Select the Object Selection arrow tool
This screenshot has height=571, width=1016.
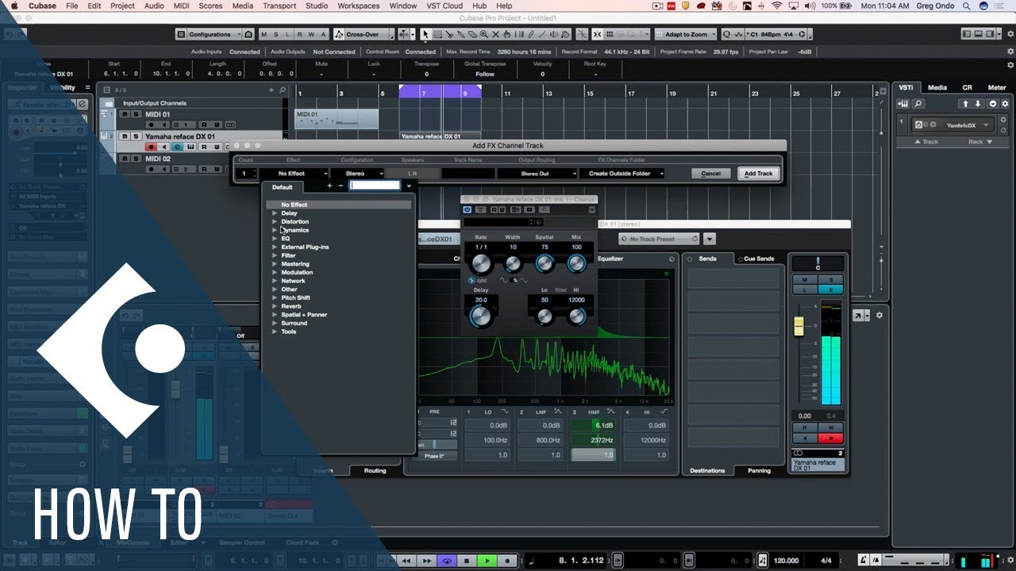(425, 34)
